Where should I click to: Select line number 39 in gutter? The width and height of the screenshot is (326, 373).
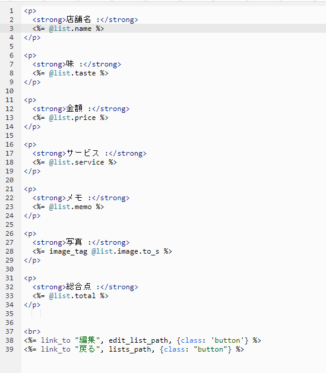10,349
